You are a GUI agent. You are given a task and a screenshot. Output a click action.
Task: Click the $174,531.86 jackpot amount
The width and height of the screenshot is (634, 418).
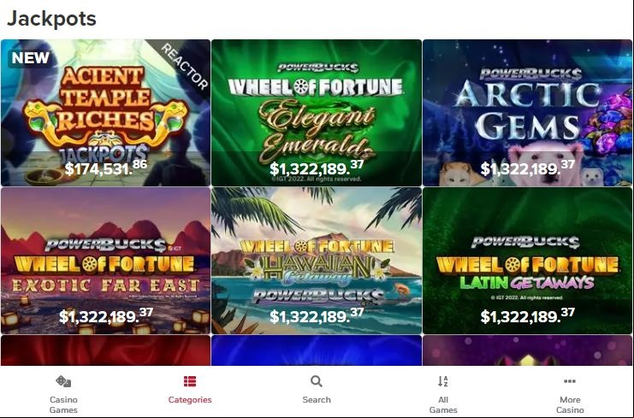(x=106, y=168)
